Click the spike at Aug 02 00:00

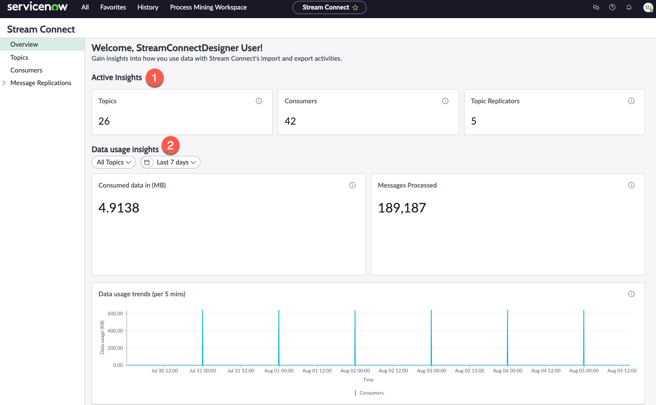coord(355,337)
